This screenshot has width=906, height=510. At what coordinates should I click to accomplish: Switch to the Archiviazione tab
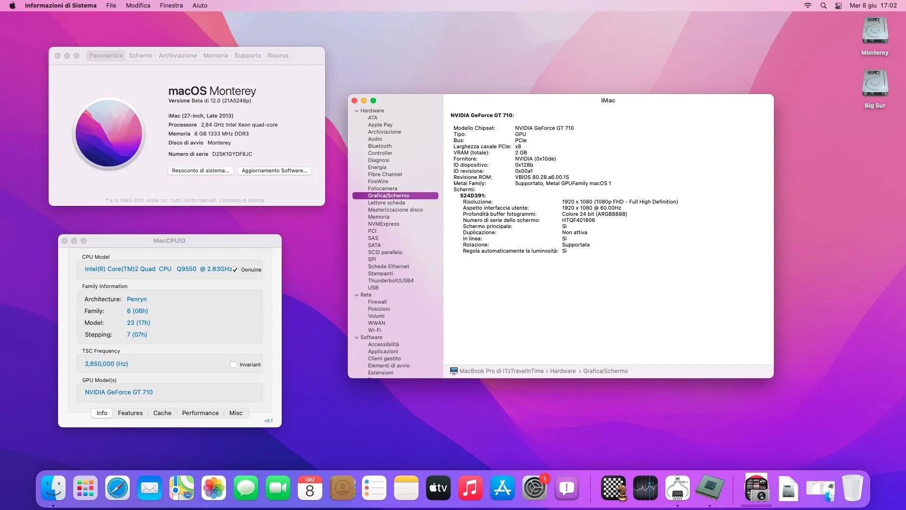pyautogui.click(x=177, y=56)
